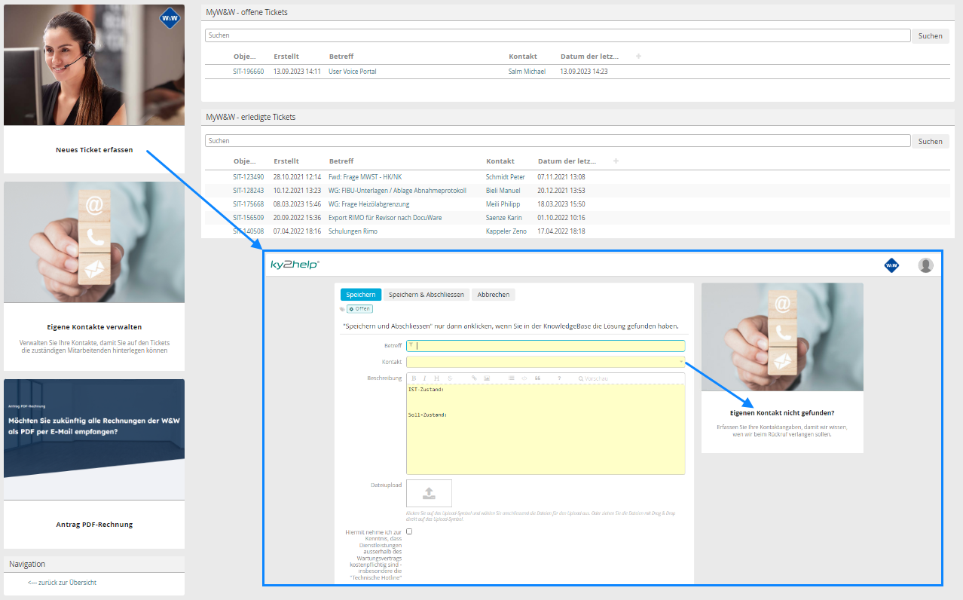Click contact 'Bieli Manuel'
This screenshot has width=963, height=600.
(x=503, y=191)
